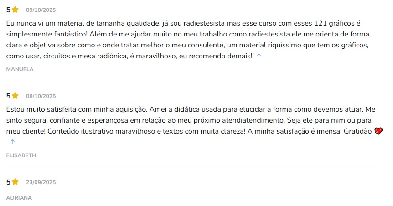Click the star icon in Manuela's review
Viewport: 393px width, 206px height.
[15, 10]
